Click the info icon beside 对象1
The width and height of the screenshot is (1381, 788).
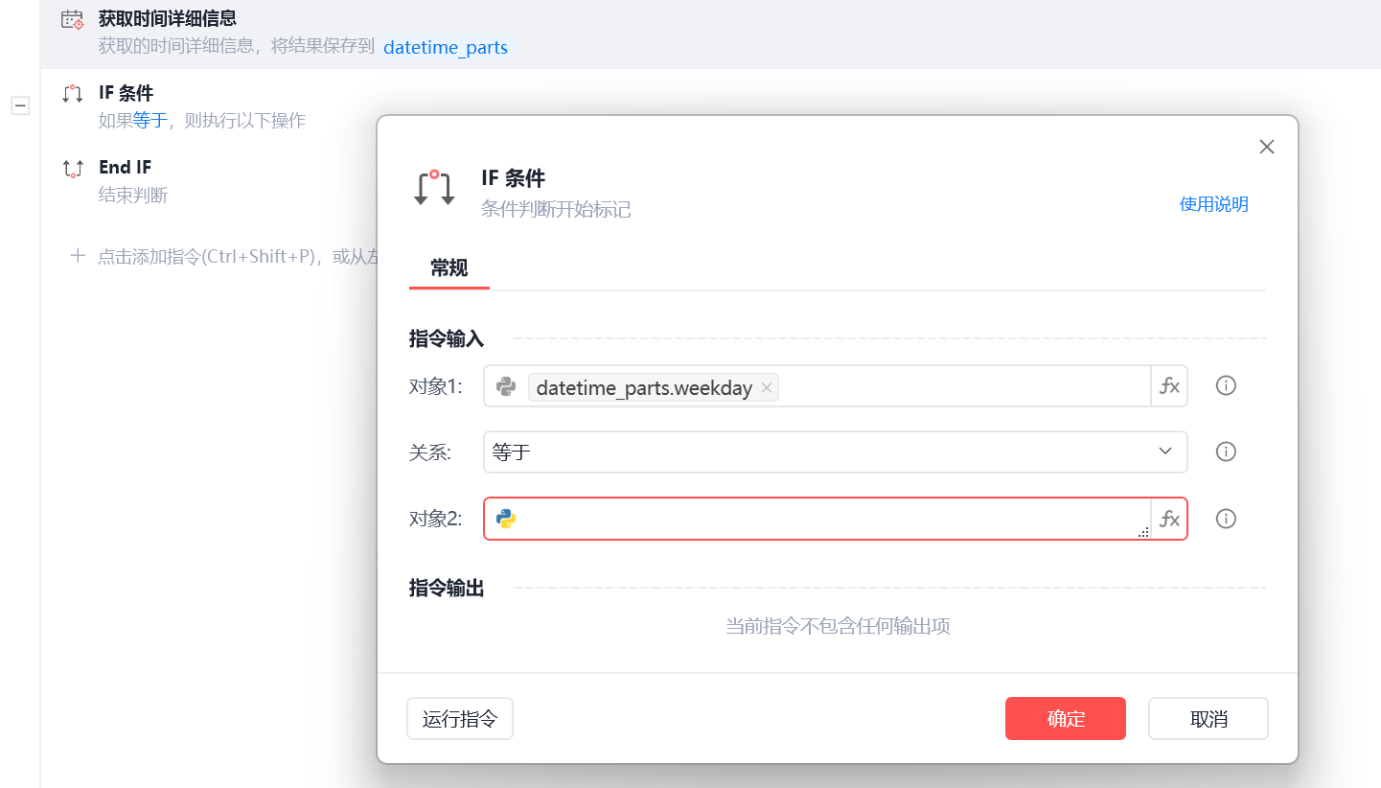1226,386
